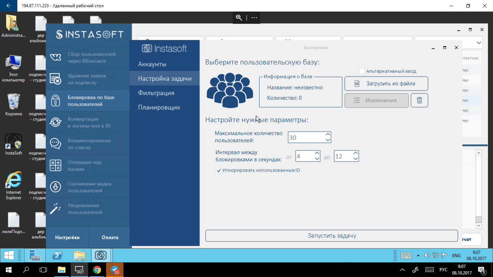Click interval start value field
The width and height of the screenshot is (493, 277).
[304, 156]
